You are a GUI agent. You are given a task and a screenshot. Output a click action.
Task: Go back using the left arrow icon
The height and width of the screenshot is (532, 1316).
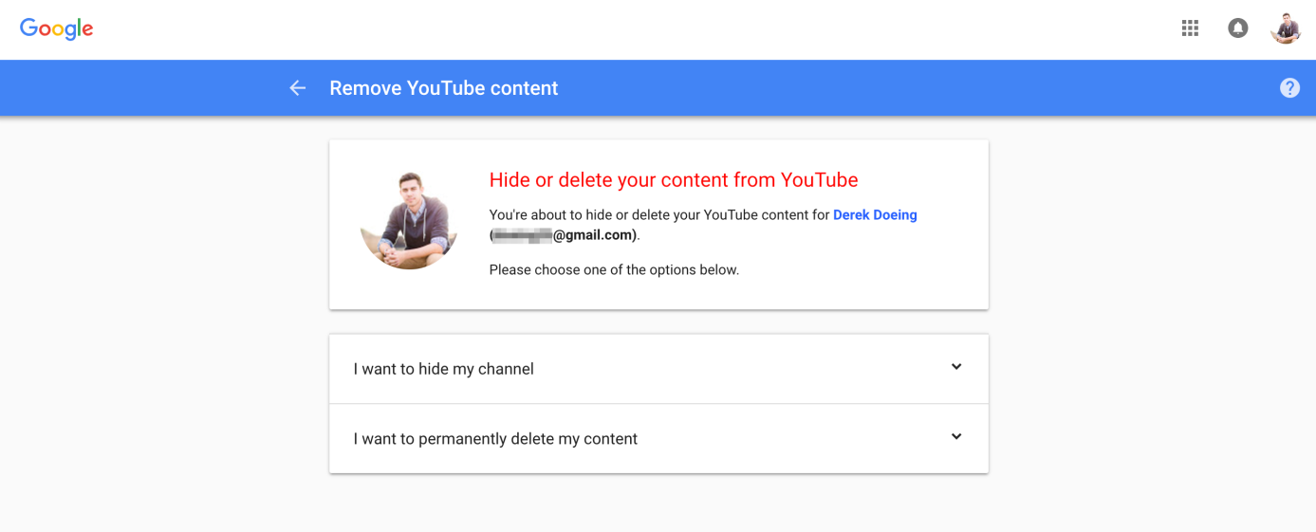(298, 88)
